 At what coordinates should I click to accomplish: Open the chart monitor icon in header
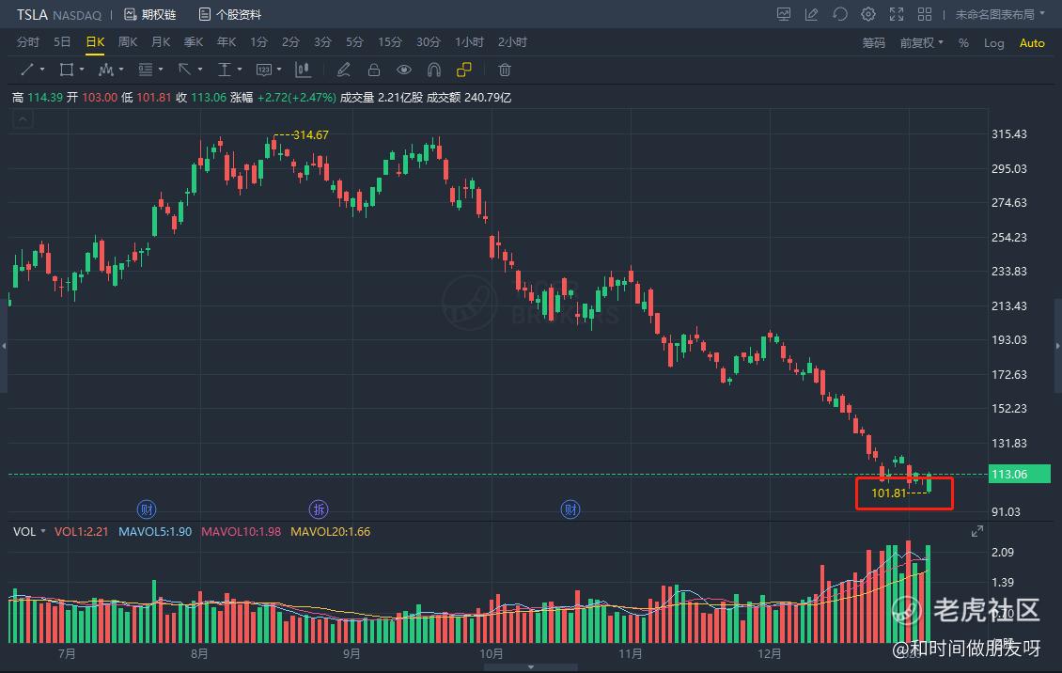[784, 14]
